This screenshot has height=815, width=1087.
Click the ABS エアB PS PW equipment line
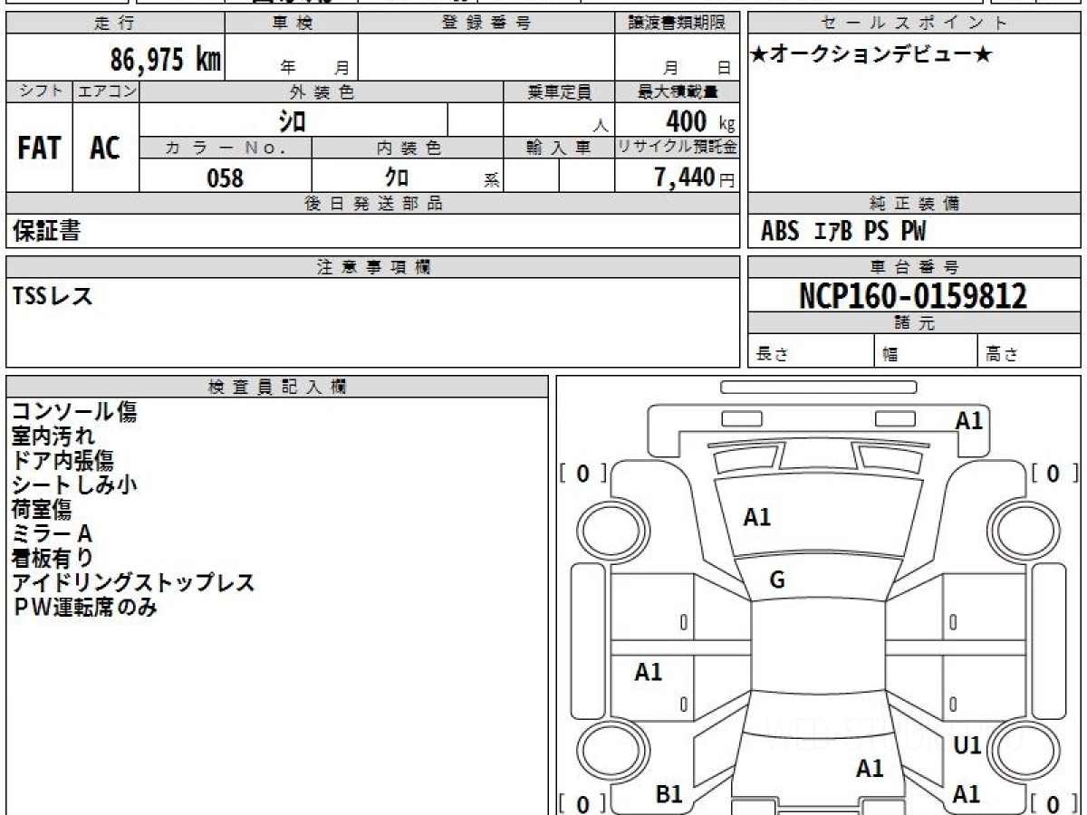click(843, 232)
